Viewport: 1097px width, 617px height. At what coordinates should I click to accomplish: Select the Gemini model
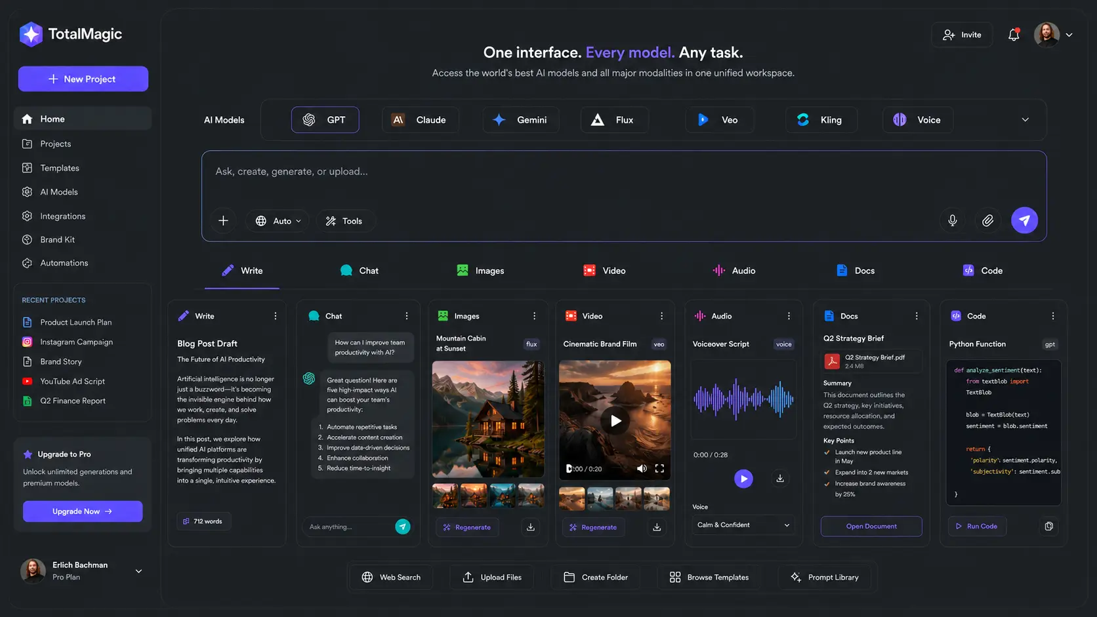520,120
